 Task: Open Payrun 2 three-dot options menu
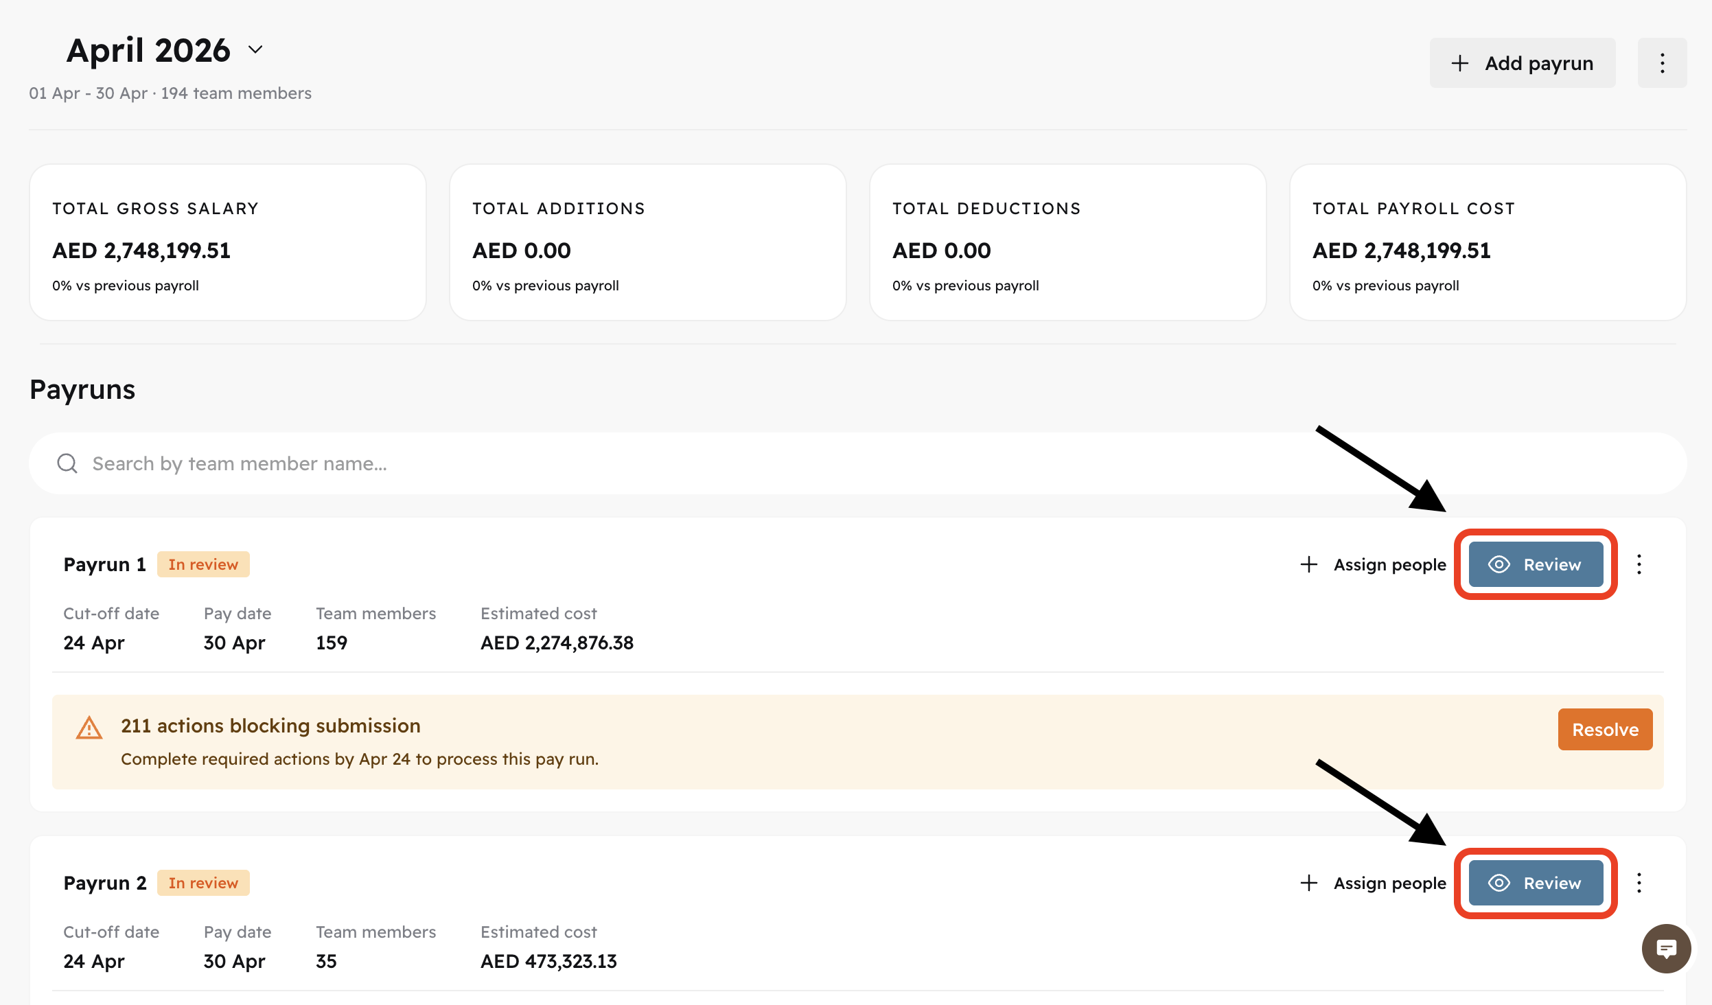(x=1639, y=883)
